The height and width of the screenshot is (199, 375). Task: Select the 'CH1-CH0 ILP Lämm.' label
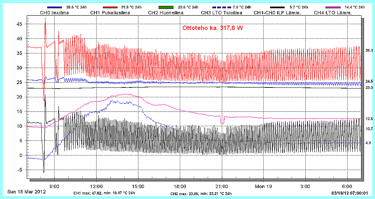(278, 13)
